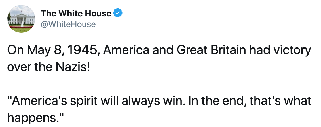Click the red flower bed in the avatar
This screenshot has height=127, width=321.
coord(21,27)
